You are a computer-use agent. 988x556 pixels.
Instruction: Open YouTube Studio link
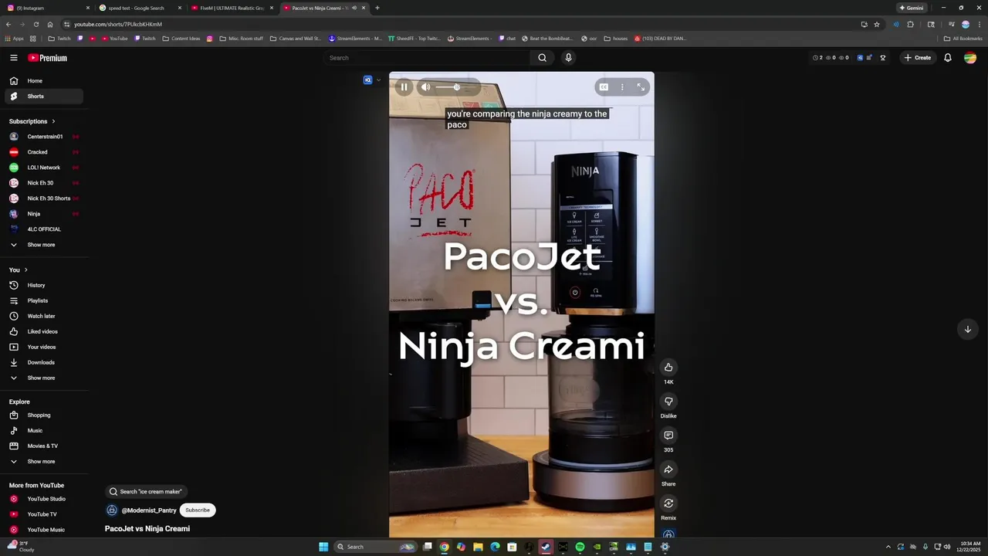tap(44, 499)
